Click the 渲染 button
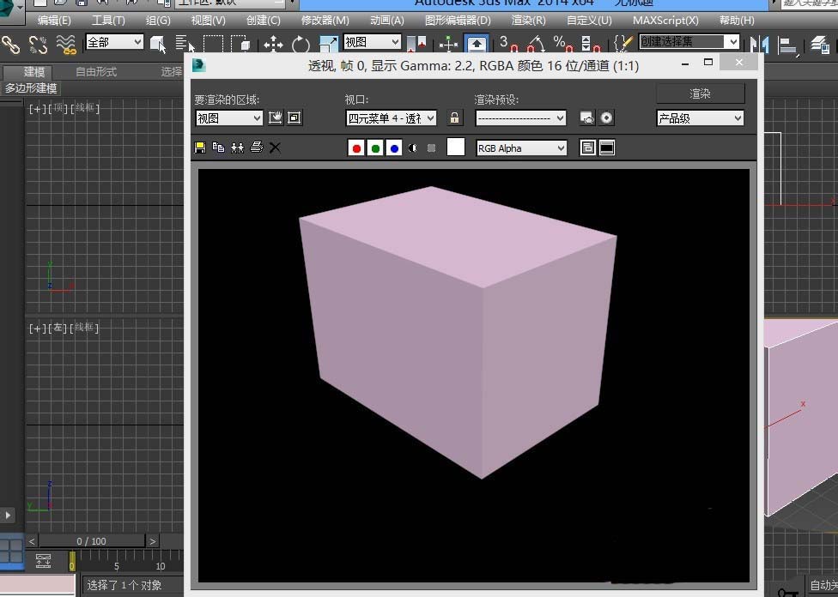Screen dimensions: 838x597 [x=700, y=93]
